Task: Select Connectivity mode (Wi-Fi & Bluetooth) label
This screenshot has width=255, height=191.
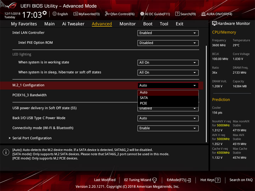Action: pyautogui.click(x=43, y=128)
